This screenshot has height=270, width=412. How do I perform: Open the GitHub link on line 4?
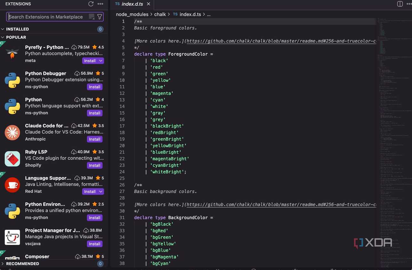281,41
